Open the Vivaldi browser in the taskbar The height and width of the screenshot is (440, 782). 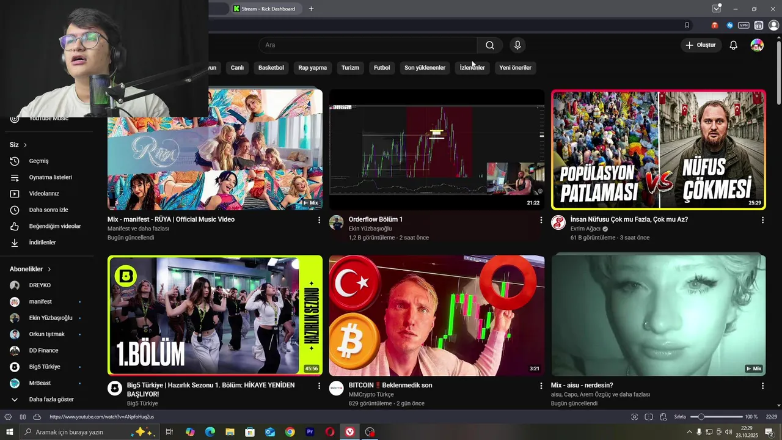coord(349,432)
